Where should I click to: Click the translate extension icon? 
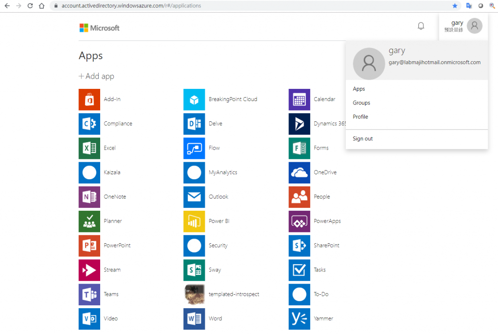tap(469, 6)
